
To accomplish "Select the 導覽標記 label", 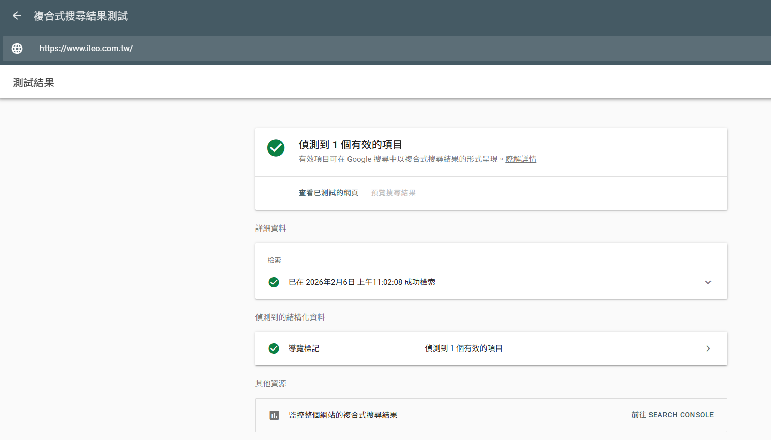I will (x=304, y=348).
